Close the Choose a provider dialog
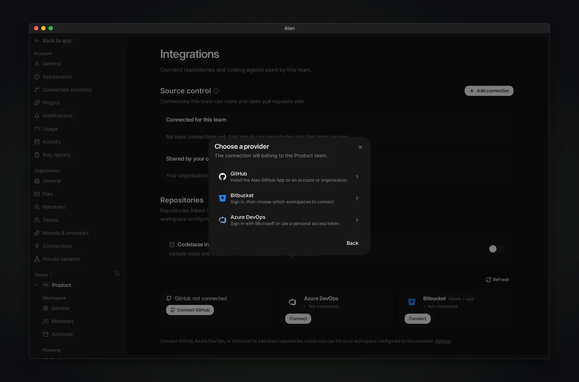 [360, 147]
